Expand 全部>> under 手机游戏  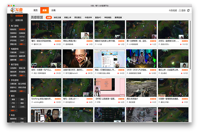[x=22, y=91]
